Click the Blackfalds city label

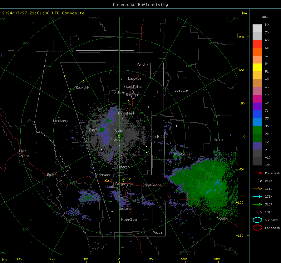pyautogui.click(x=133, y=87)
